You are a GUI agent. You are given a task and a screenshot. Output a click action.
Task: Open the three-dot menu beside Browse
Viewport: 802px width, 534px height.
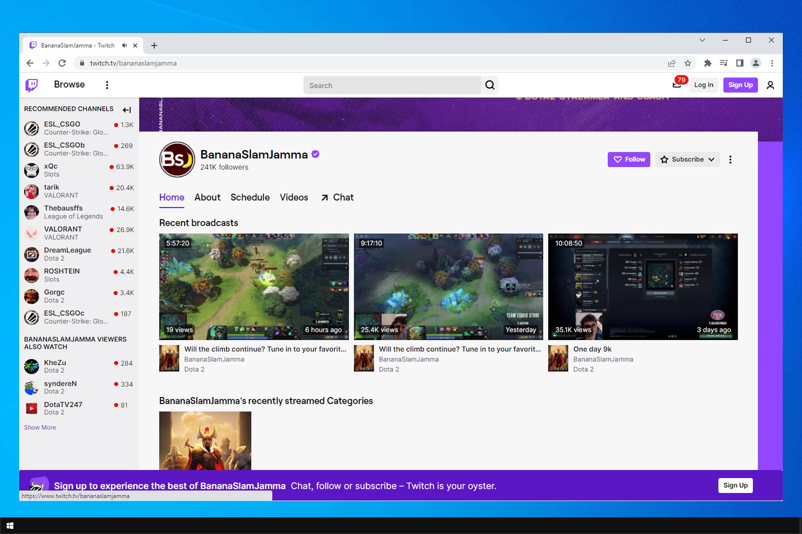(x=107, y=85)
